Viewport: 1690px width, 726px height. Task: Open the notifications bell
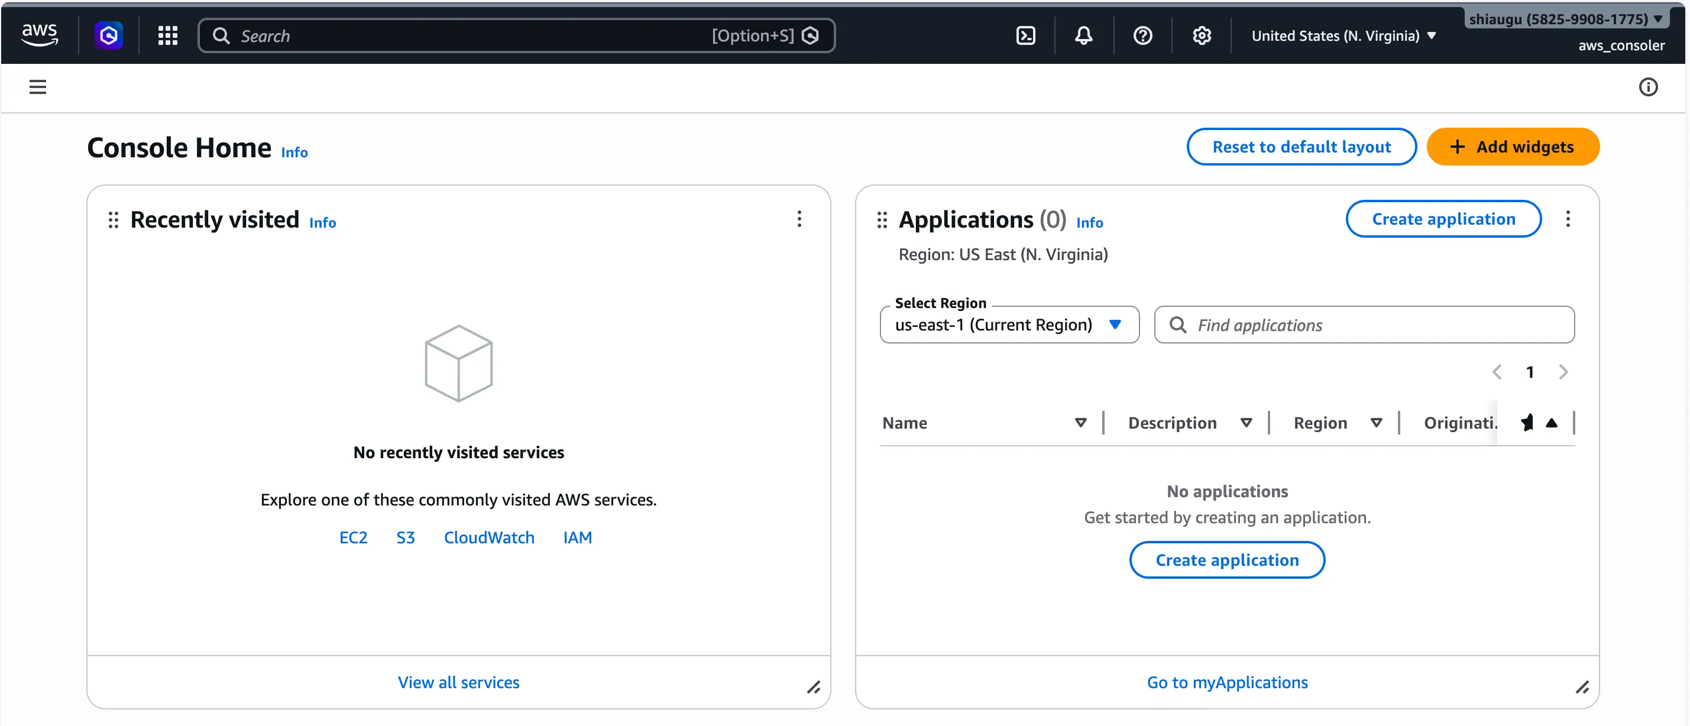[x=1084, y=35]
